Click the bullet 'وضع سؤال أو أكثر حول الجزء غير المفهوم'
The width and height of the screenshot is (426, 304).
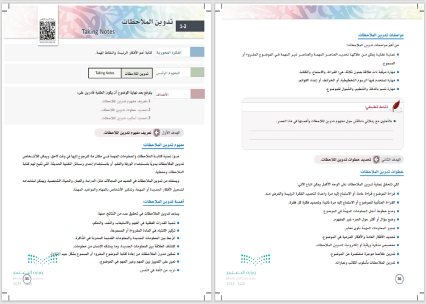pyautogui.click(x=366, y=219)
